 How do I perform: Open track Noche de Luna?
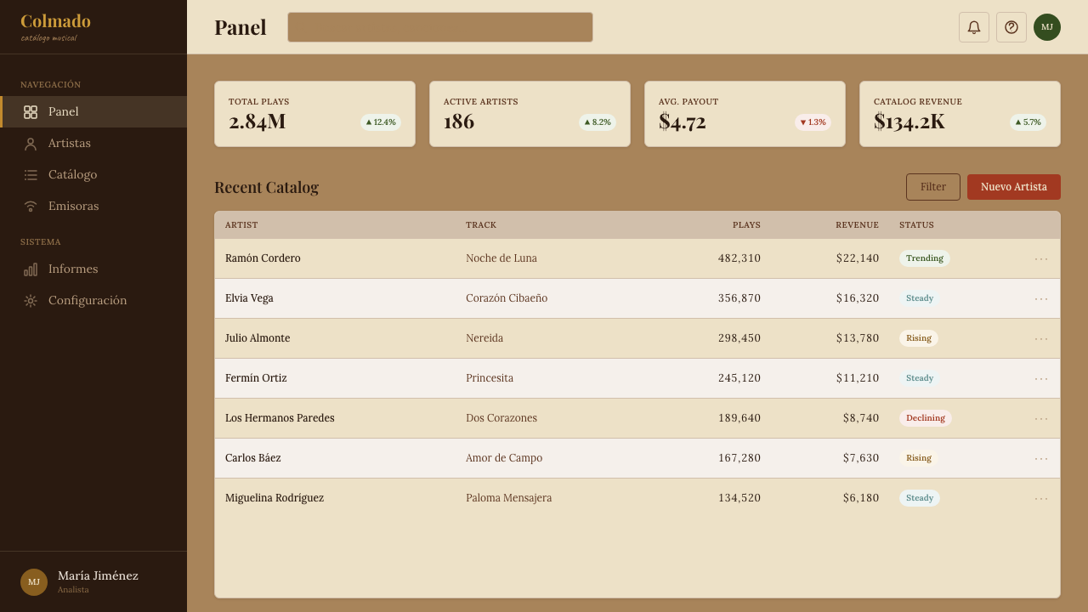501,258
